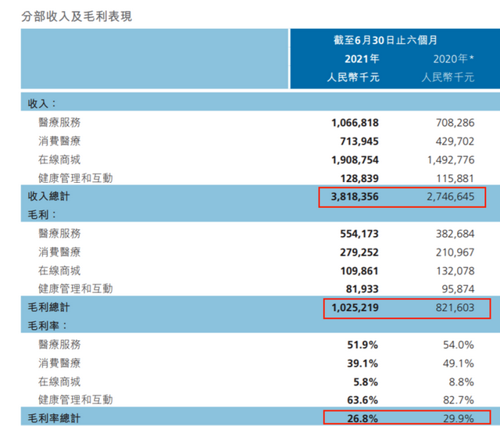Image resolution: width=500 pixels, height=426 pixels.
Task: Select the 2020 value 115,881
Action: click(455, 178)
